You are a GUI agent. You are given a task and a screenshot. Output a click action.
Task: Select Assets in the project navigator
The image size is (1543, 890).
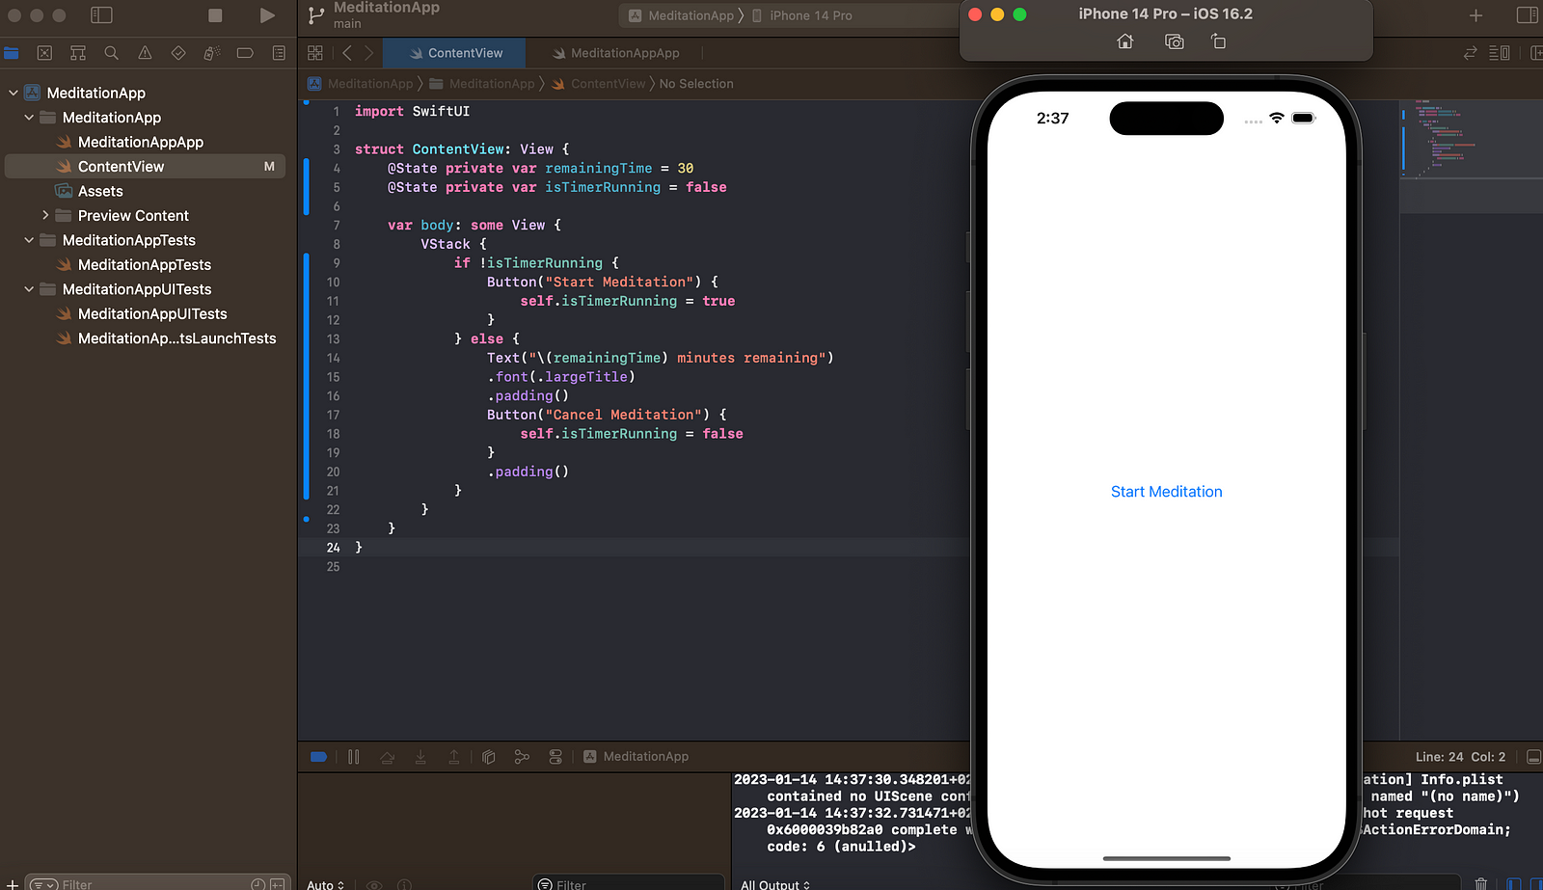coord(100,191)
